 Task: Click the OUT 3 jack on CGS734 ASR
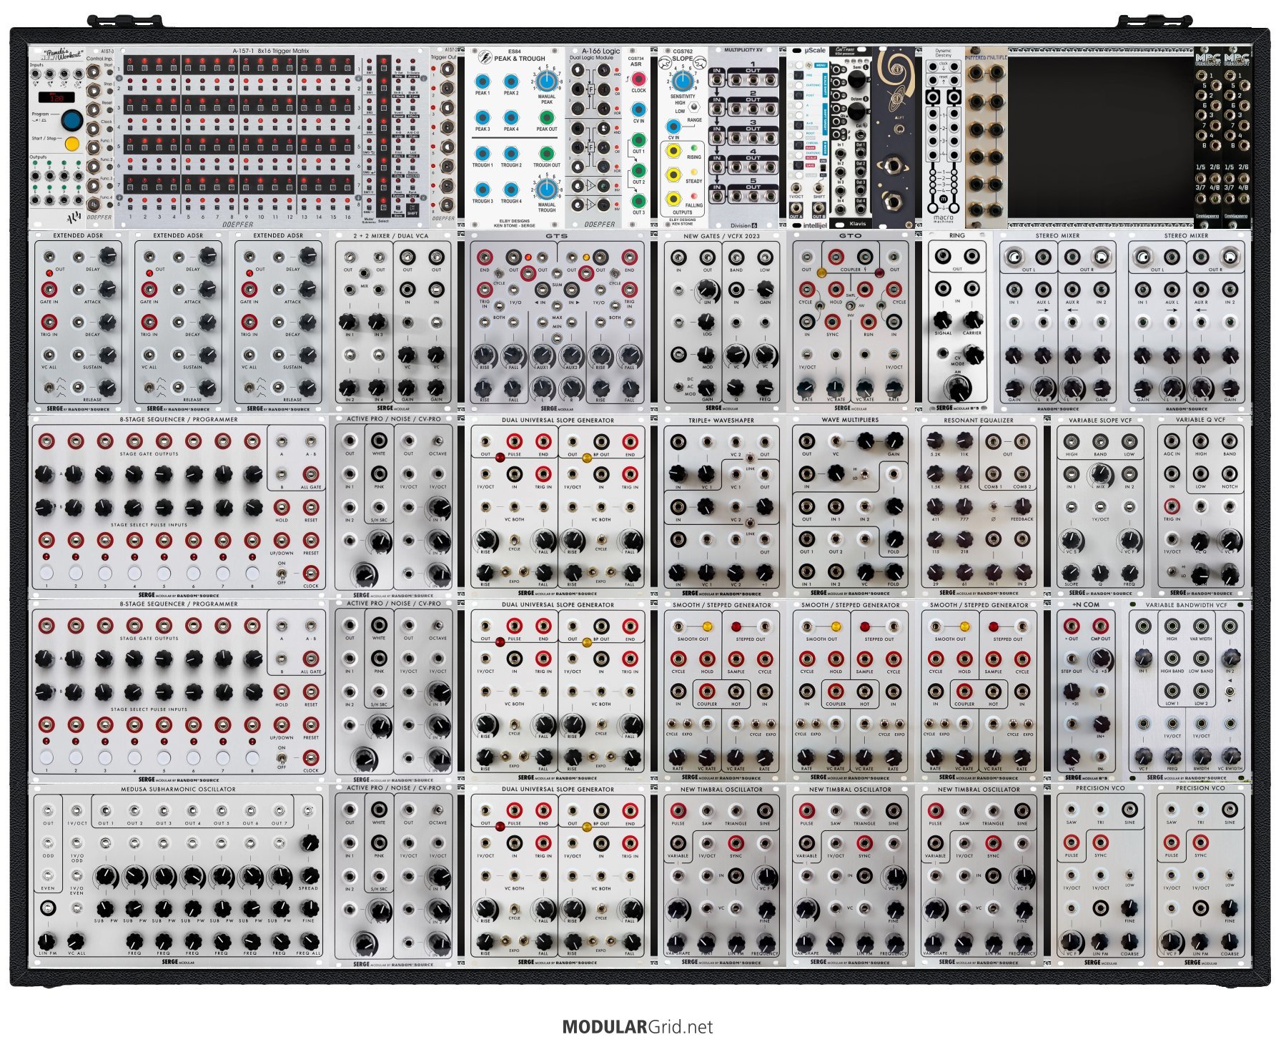pos(638,201)
